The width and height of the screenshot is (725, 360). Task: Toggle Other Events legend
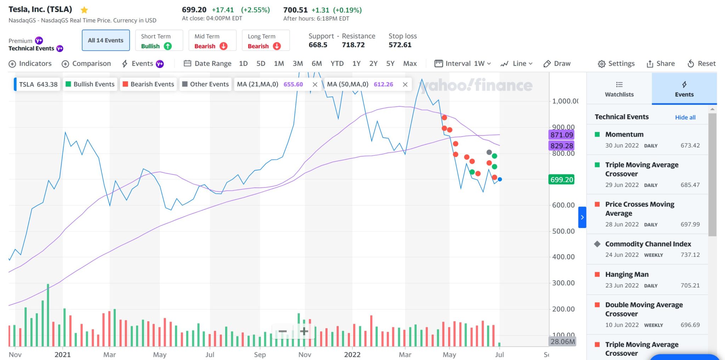coord(205,84)
